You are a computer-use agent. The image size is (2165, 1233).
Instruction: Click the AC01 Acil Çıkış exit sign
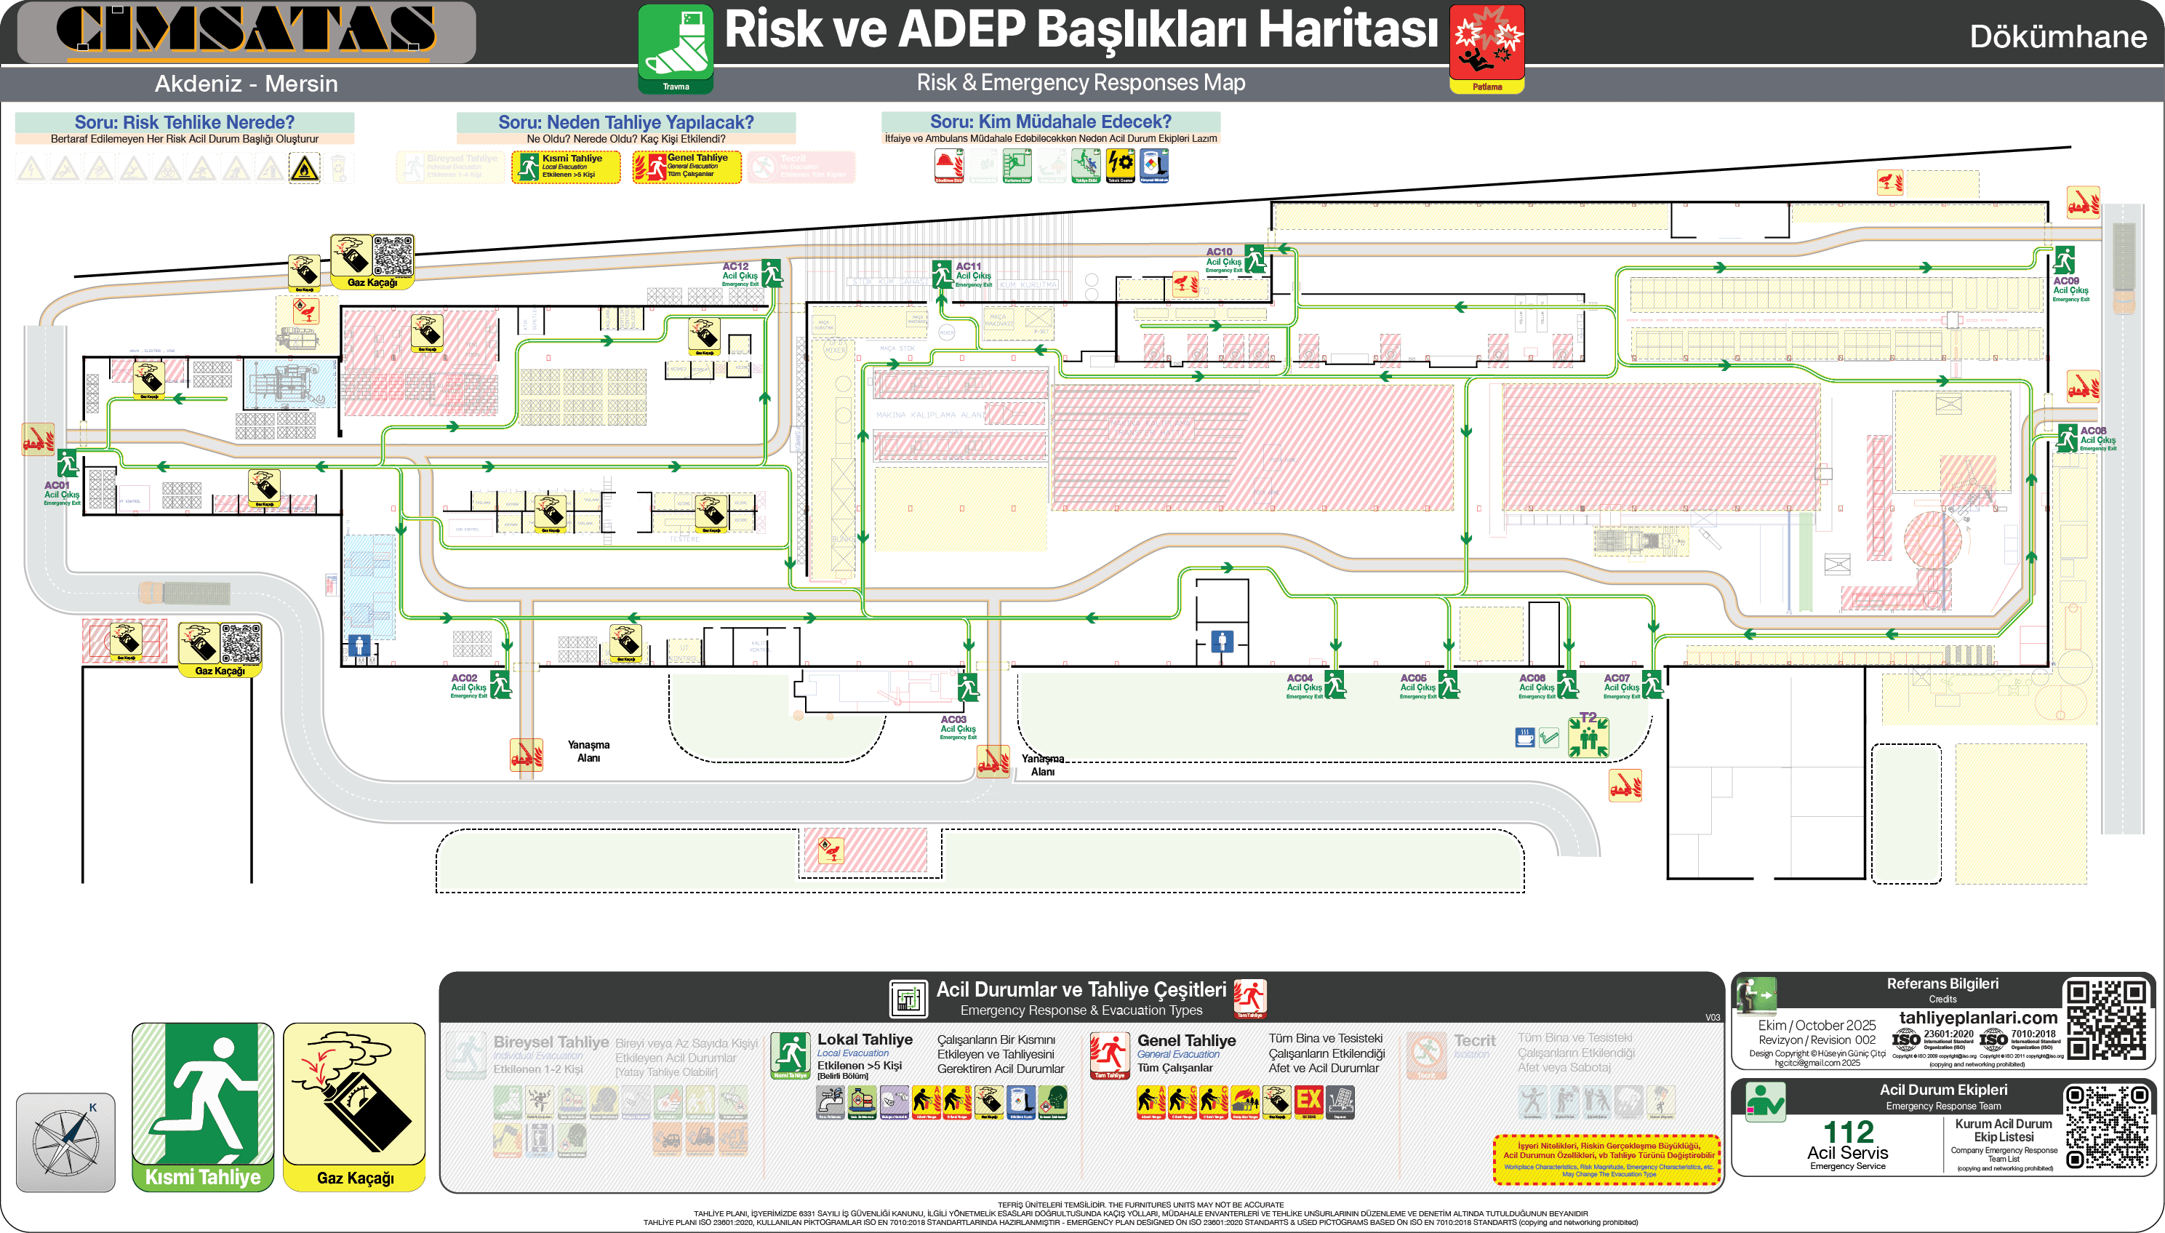(x=67, y=463)
